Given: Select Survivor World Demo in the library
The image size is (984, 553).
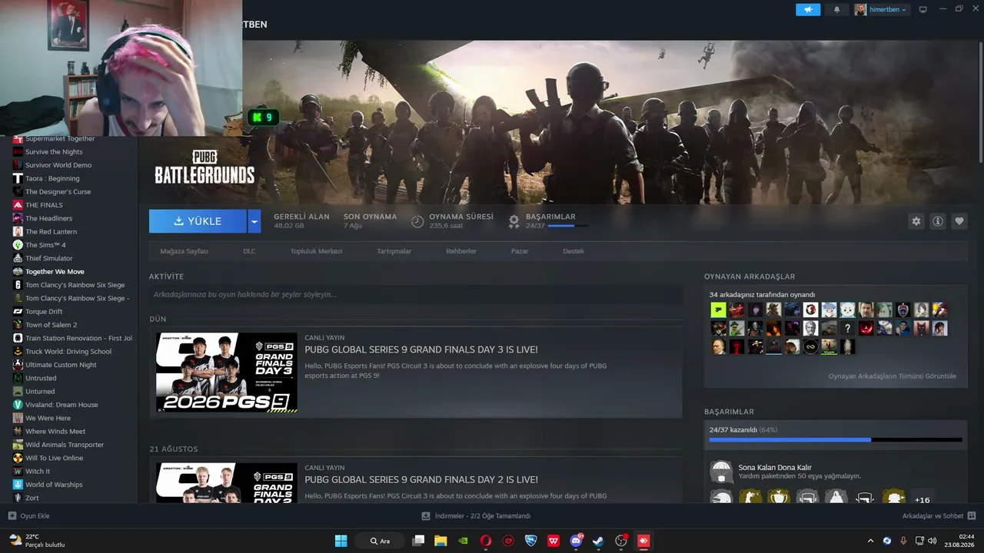Looking at the screenshot, I should 58,165.
